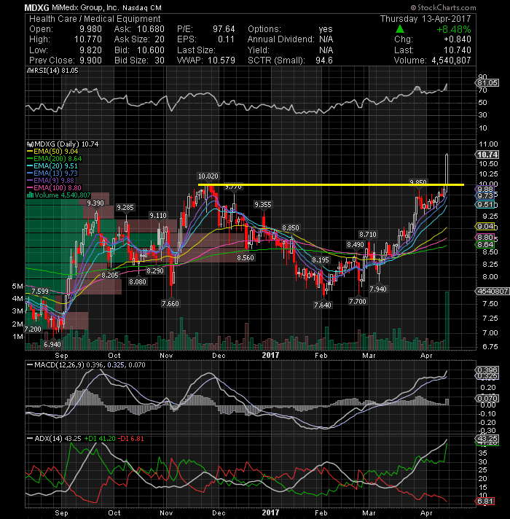This screenshot has height=519, width=510.
Task: Select the P/E value 97.64
Action: [x=224, y=29]
